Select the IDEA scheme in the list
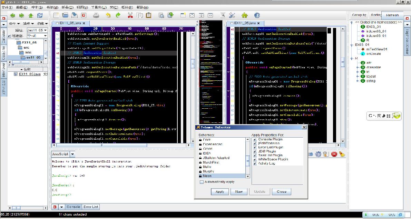 [207, 153]
